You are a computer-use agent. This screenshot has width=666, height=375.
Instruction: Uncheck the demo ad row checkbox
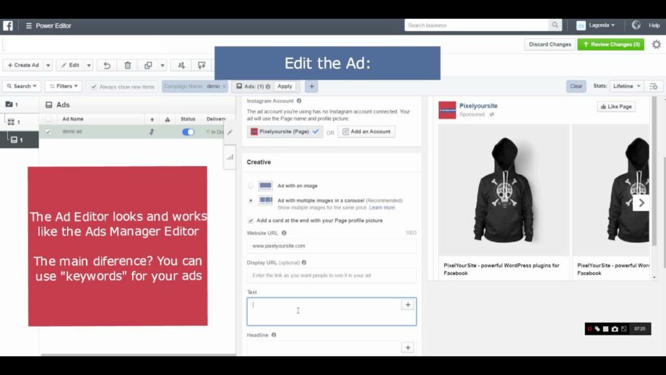[x=48, y=132]
